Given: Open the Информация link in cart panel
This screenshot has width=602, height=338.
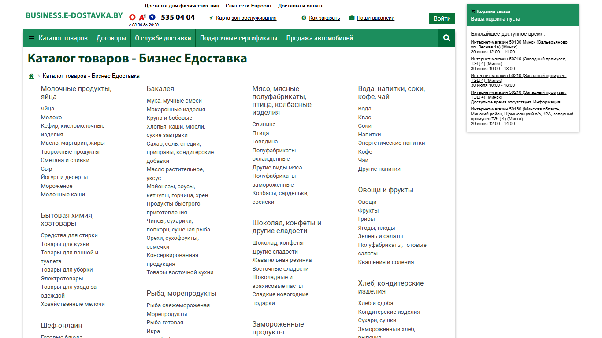Looking at the screenshot, I should tap(546, 102).
